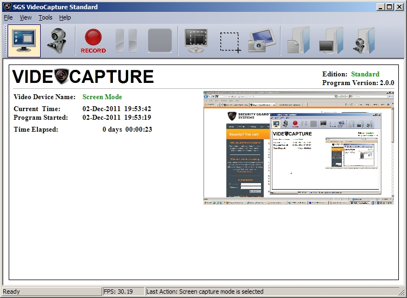Click the green 'Screen Mode' device name
This screenshot has height=298, width=407.
[102, 96]
